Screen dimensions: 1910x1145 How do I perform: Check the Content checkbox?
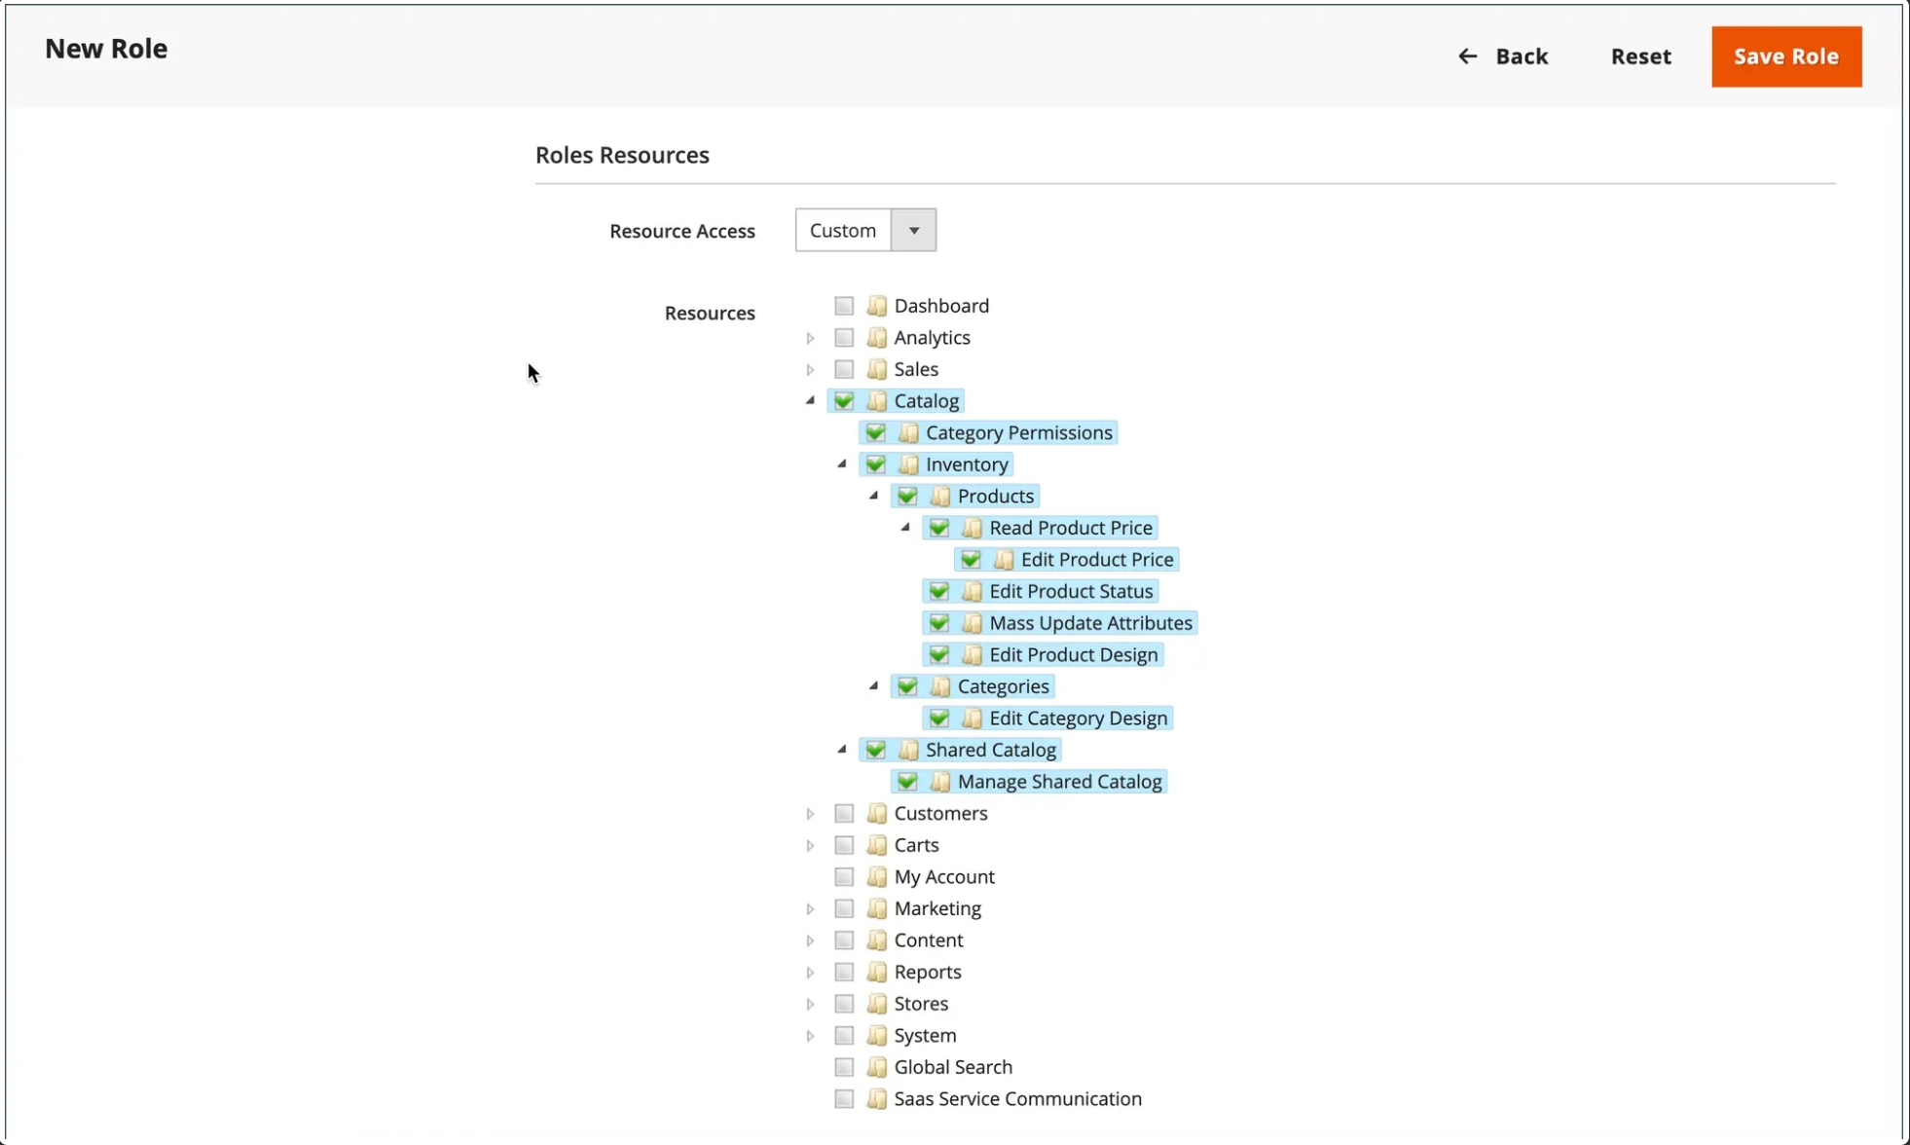click(844, 941)
